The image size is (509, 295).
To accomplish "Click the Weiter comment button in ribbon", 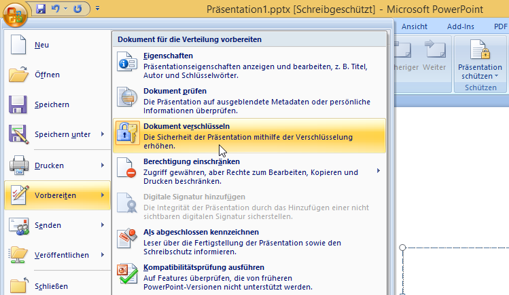I will [434, 56].
